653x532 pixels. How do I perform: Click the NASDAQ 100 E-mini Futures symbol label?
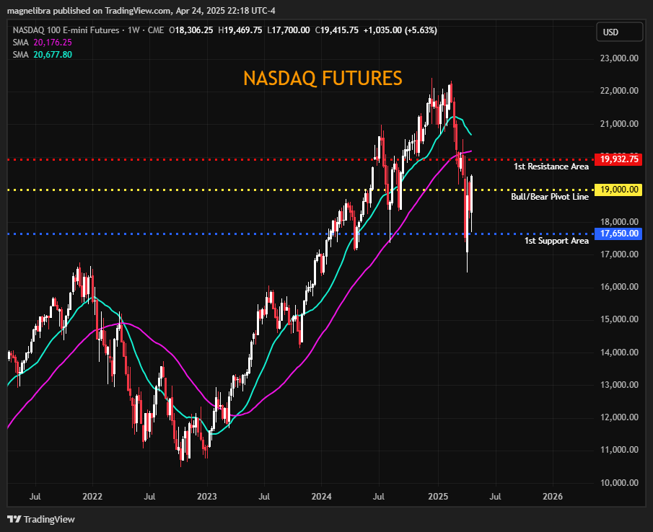(x=66, y=30)
